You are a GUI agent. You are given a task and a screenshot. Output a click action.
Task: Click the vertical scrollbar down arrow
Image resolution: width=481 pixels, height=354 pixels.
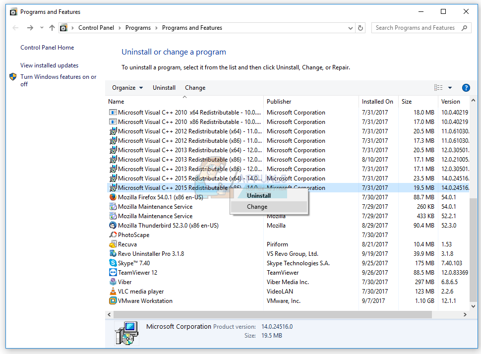pyautogui.click(x=473, y=306)
